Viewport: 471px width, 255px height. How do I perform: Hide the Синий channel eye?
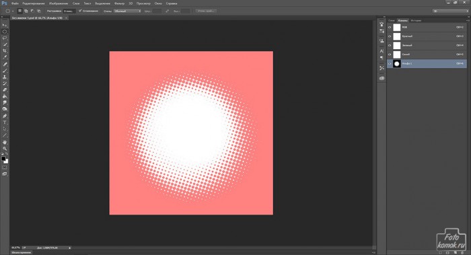pyautogui.click(x=390, y=54)
